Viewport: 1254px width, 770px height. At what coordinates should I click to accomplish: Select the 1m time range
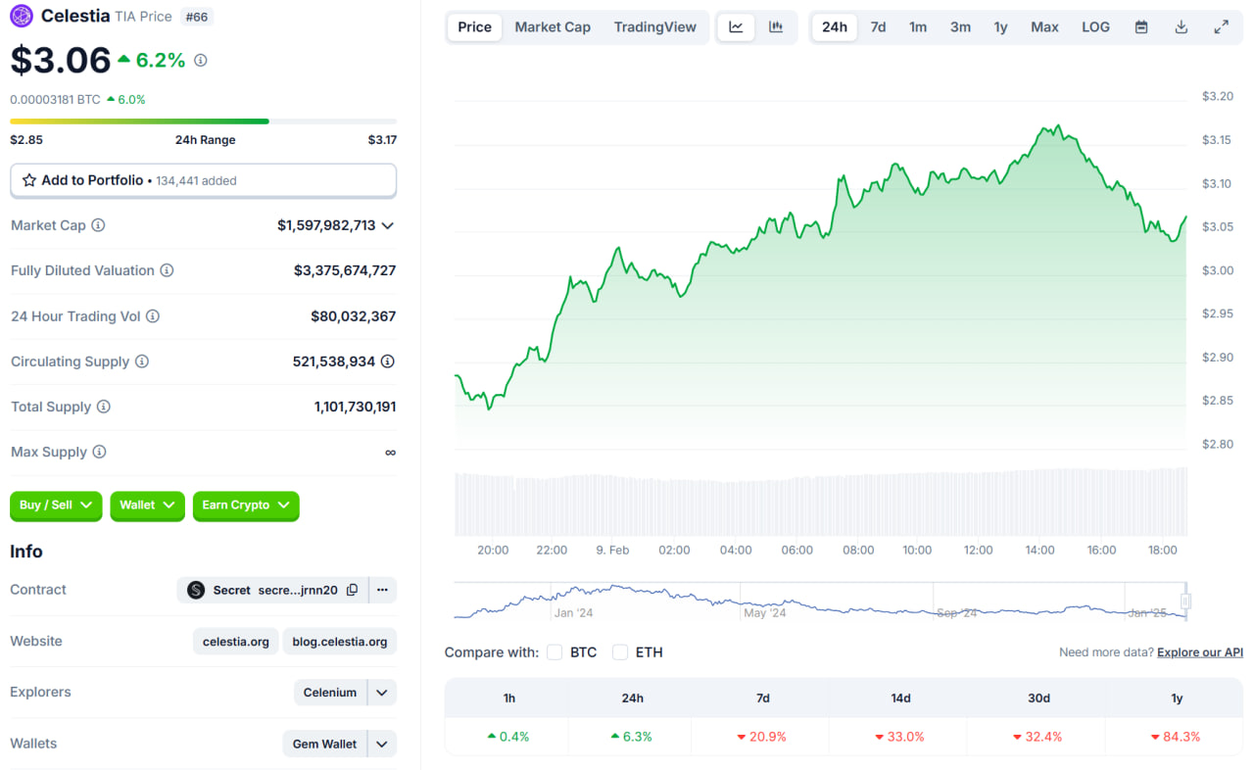(x=918, y=27)
